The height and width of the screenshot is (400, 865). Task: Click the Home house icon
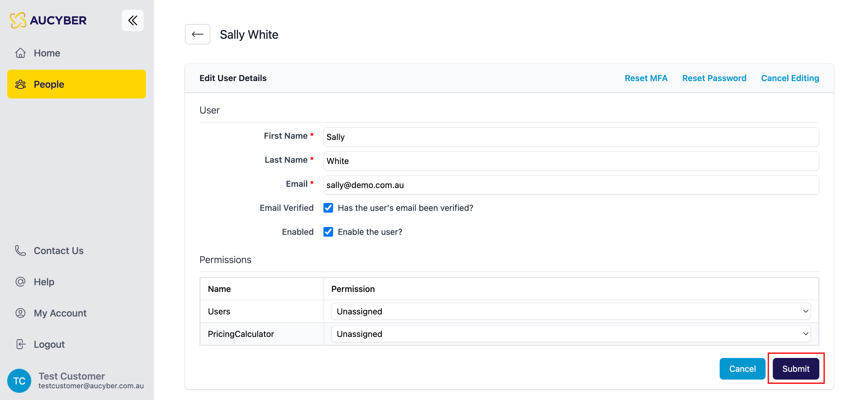(20, 53)
